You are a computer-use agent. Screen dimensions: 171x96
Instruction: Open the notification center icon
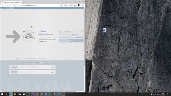click(x=168, y=94)
